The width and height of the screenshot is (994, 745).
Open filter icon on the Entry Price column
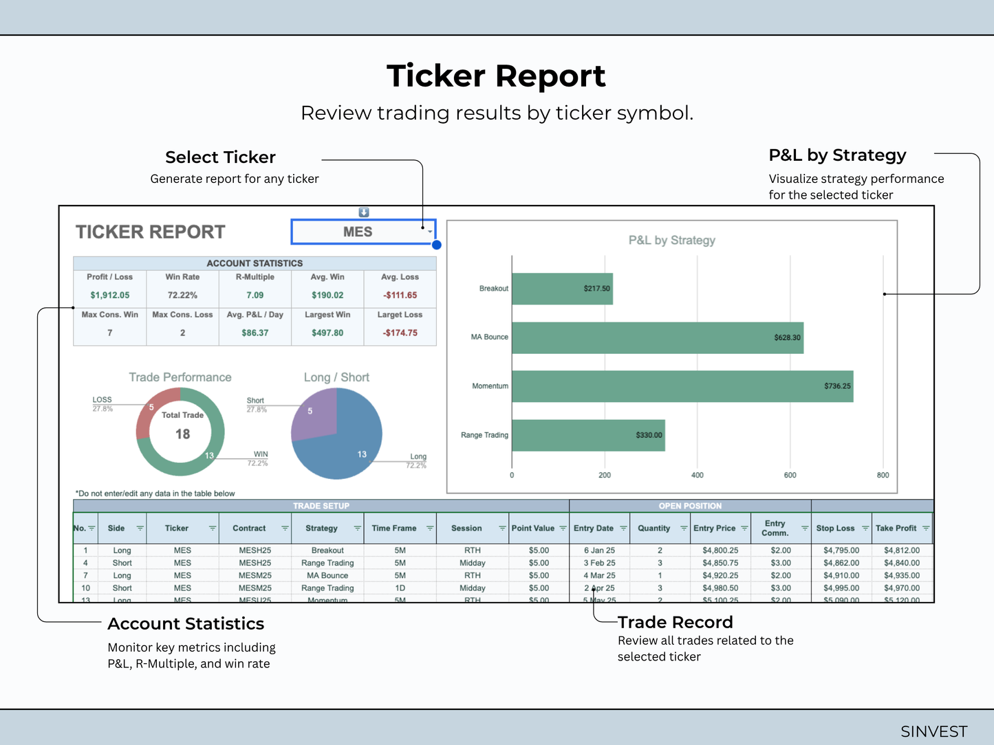tap(744, 529)
